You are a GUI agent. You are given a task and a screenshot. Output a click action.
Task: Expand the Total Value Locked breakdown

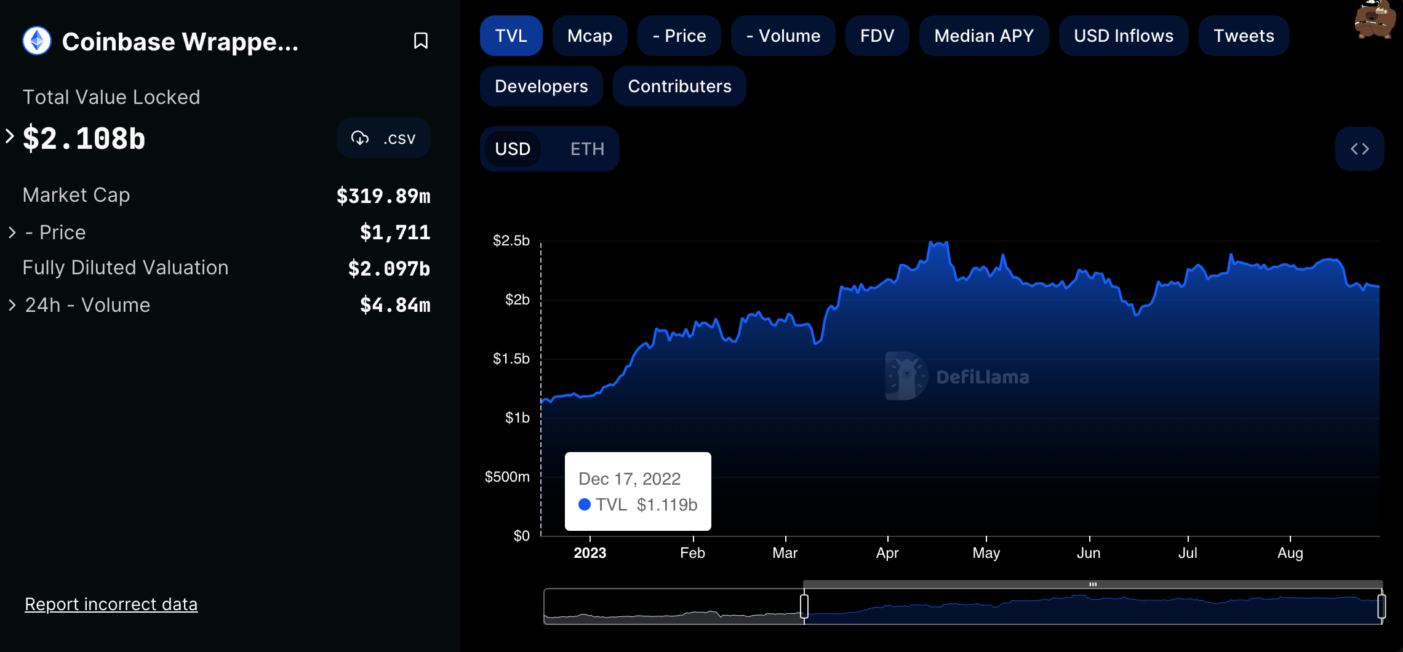tap(9, 136)
